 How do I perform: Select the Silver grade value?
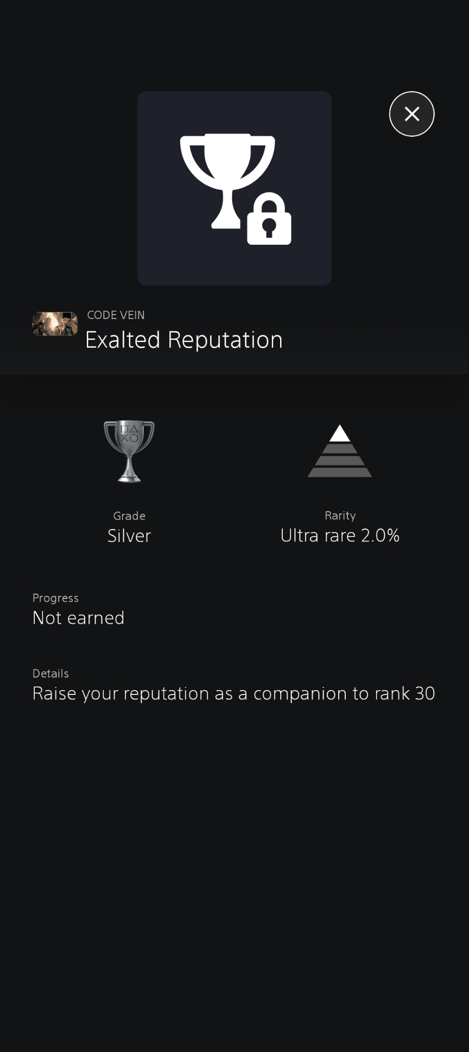pyautogui.click(x=129, y=536)
